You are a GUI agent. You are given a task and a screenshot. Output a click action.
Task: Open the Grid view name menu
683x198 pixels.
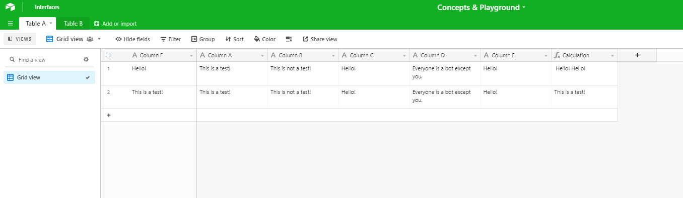coord(74,39)
